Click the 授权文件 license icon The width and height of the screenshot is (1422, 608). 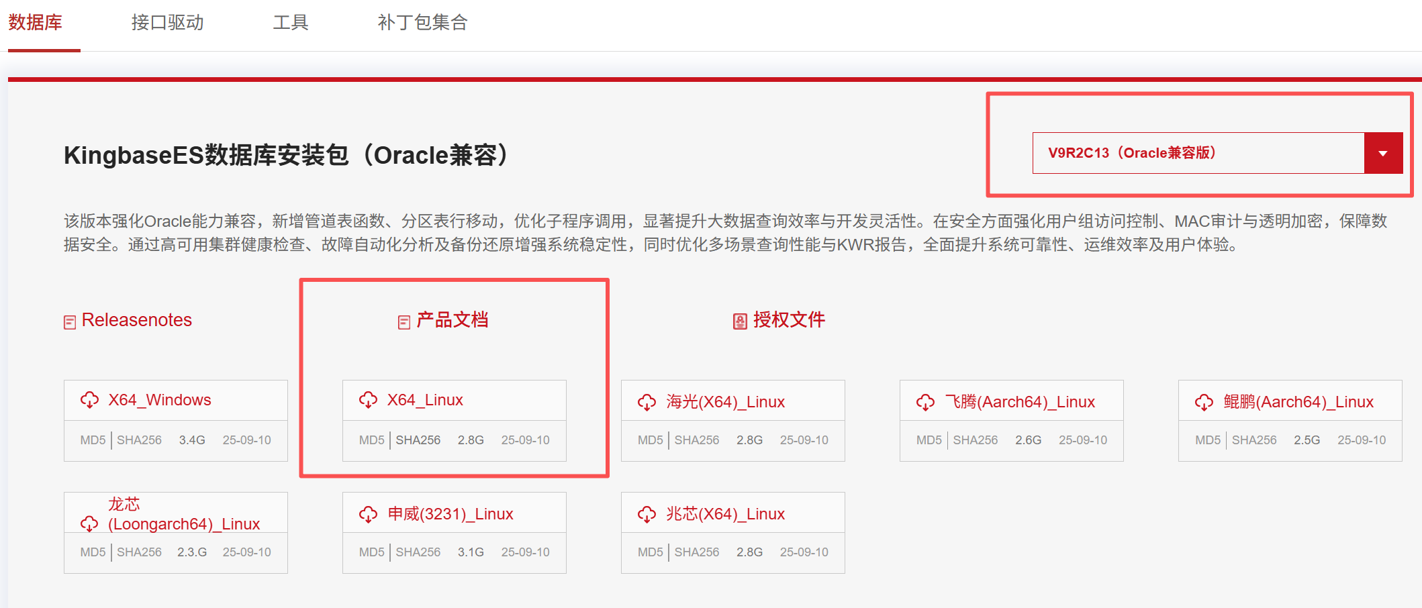[x=740, y=321]
